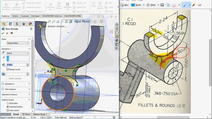Click New snip button
The height and width of the screenshot is (119, 212).
coord(125,5)
